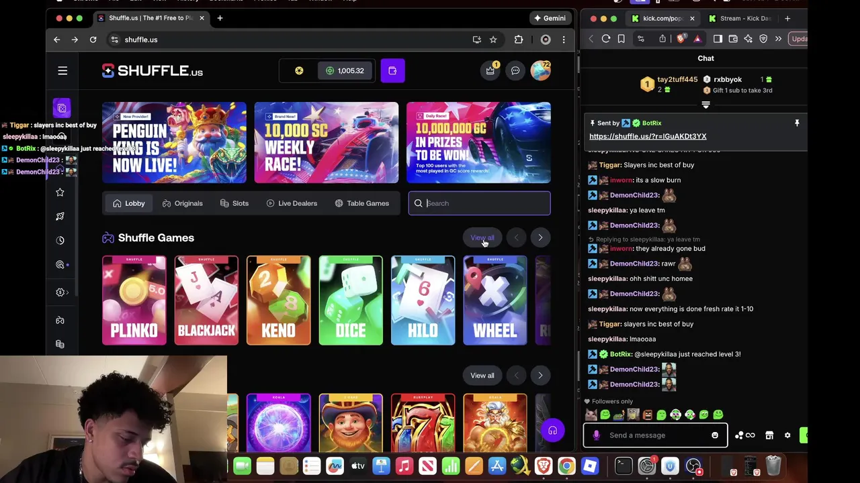
Task: Switch to the Lobby tab
Action: (128, 203)
